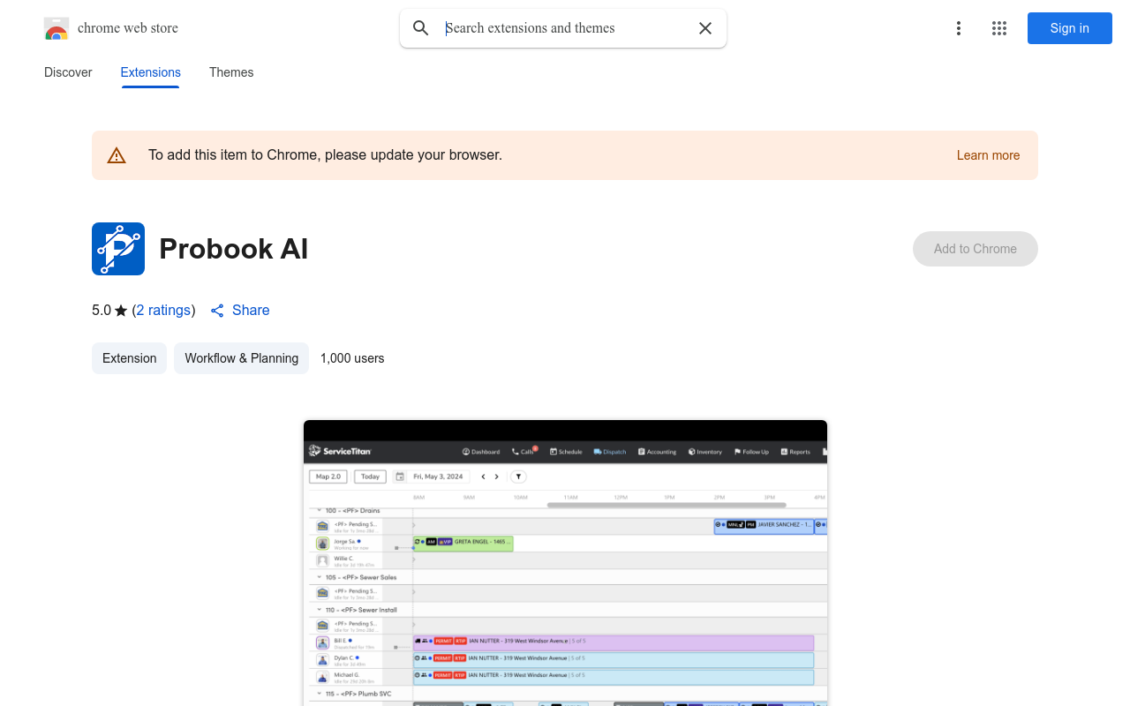Screen dimensions: 1130x706
Task: Click the Learn more link in the warning banner
Action: pos(988,154)
